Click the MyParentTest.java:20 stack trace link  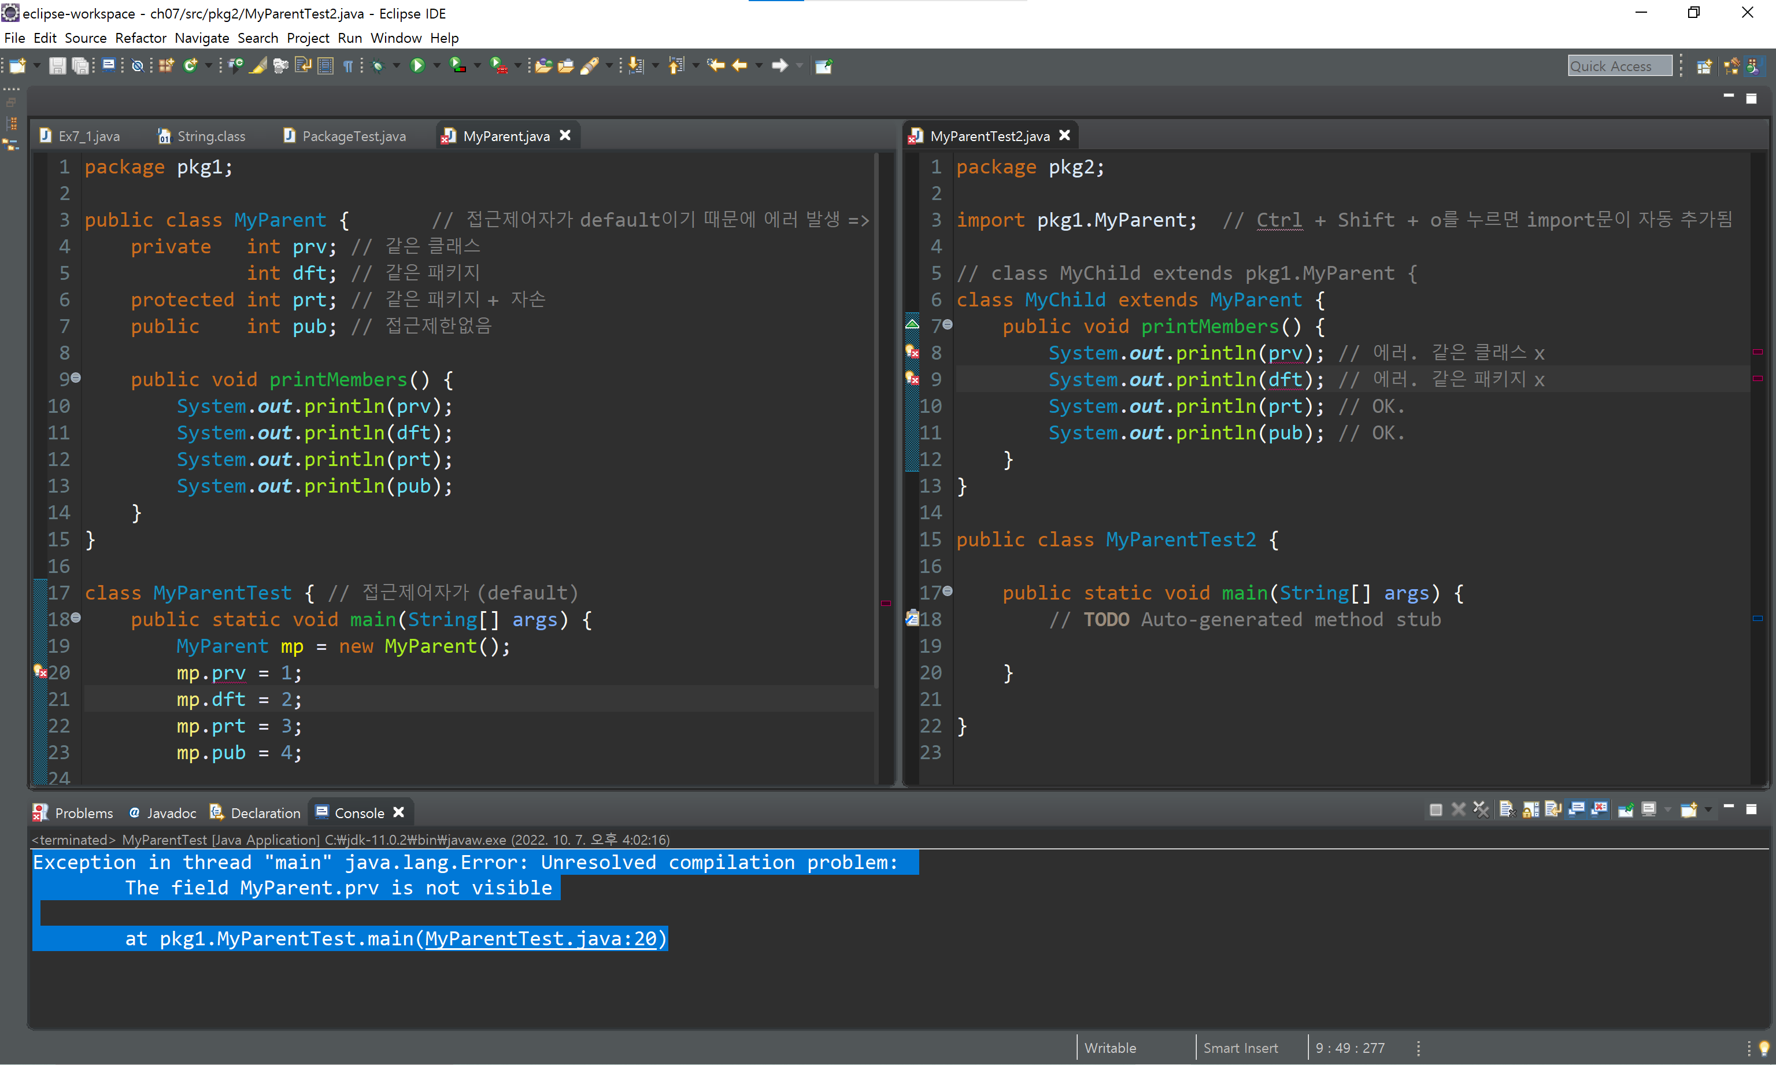(541, 938)
